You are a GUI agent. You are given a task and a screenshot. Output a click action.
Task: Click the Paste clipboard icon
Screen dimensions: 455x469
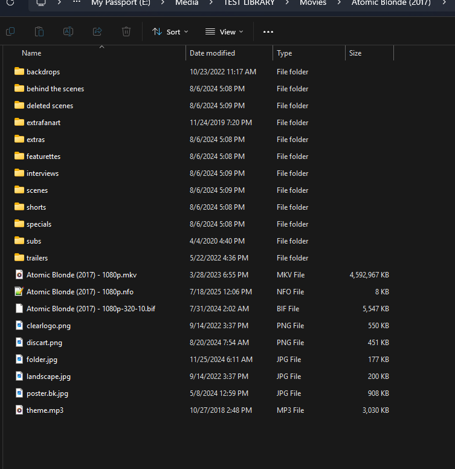pyautogui.click(x=39, y=31)
